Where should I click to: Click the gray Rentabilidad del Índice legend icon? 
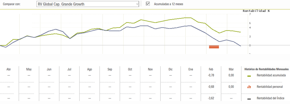pyautogui.click(x=249, y=99)
